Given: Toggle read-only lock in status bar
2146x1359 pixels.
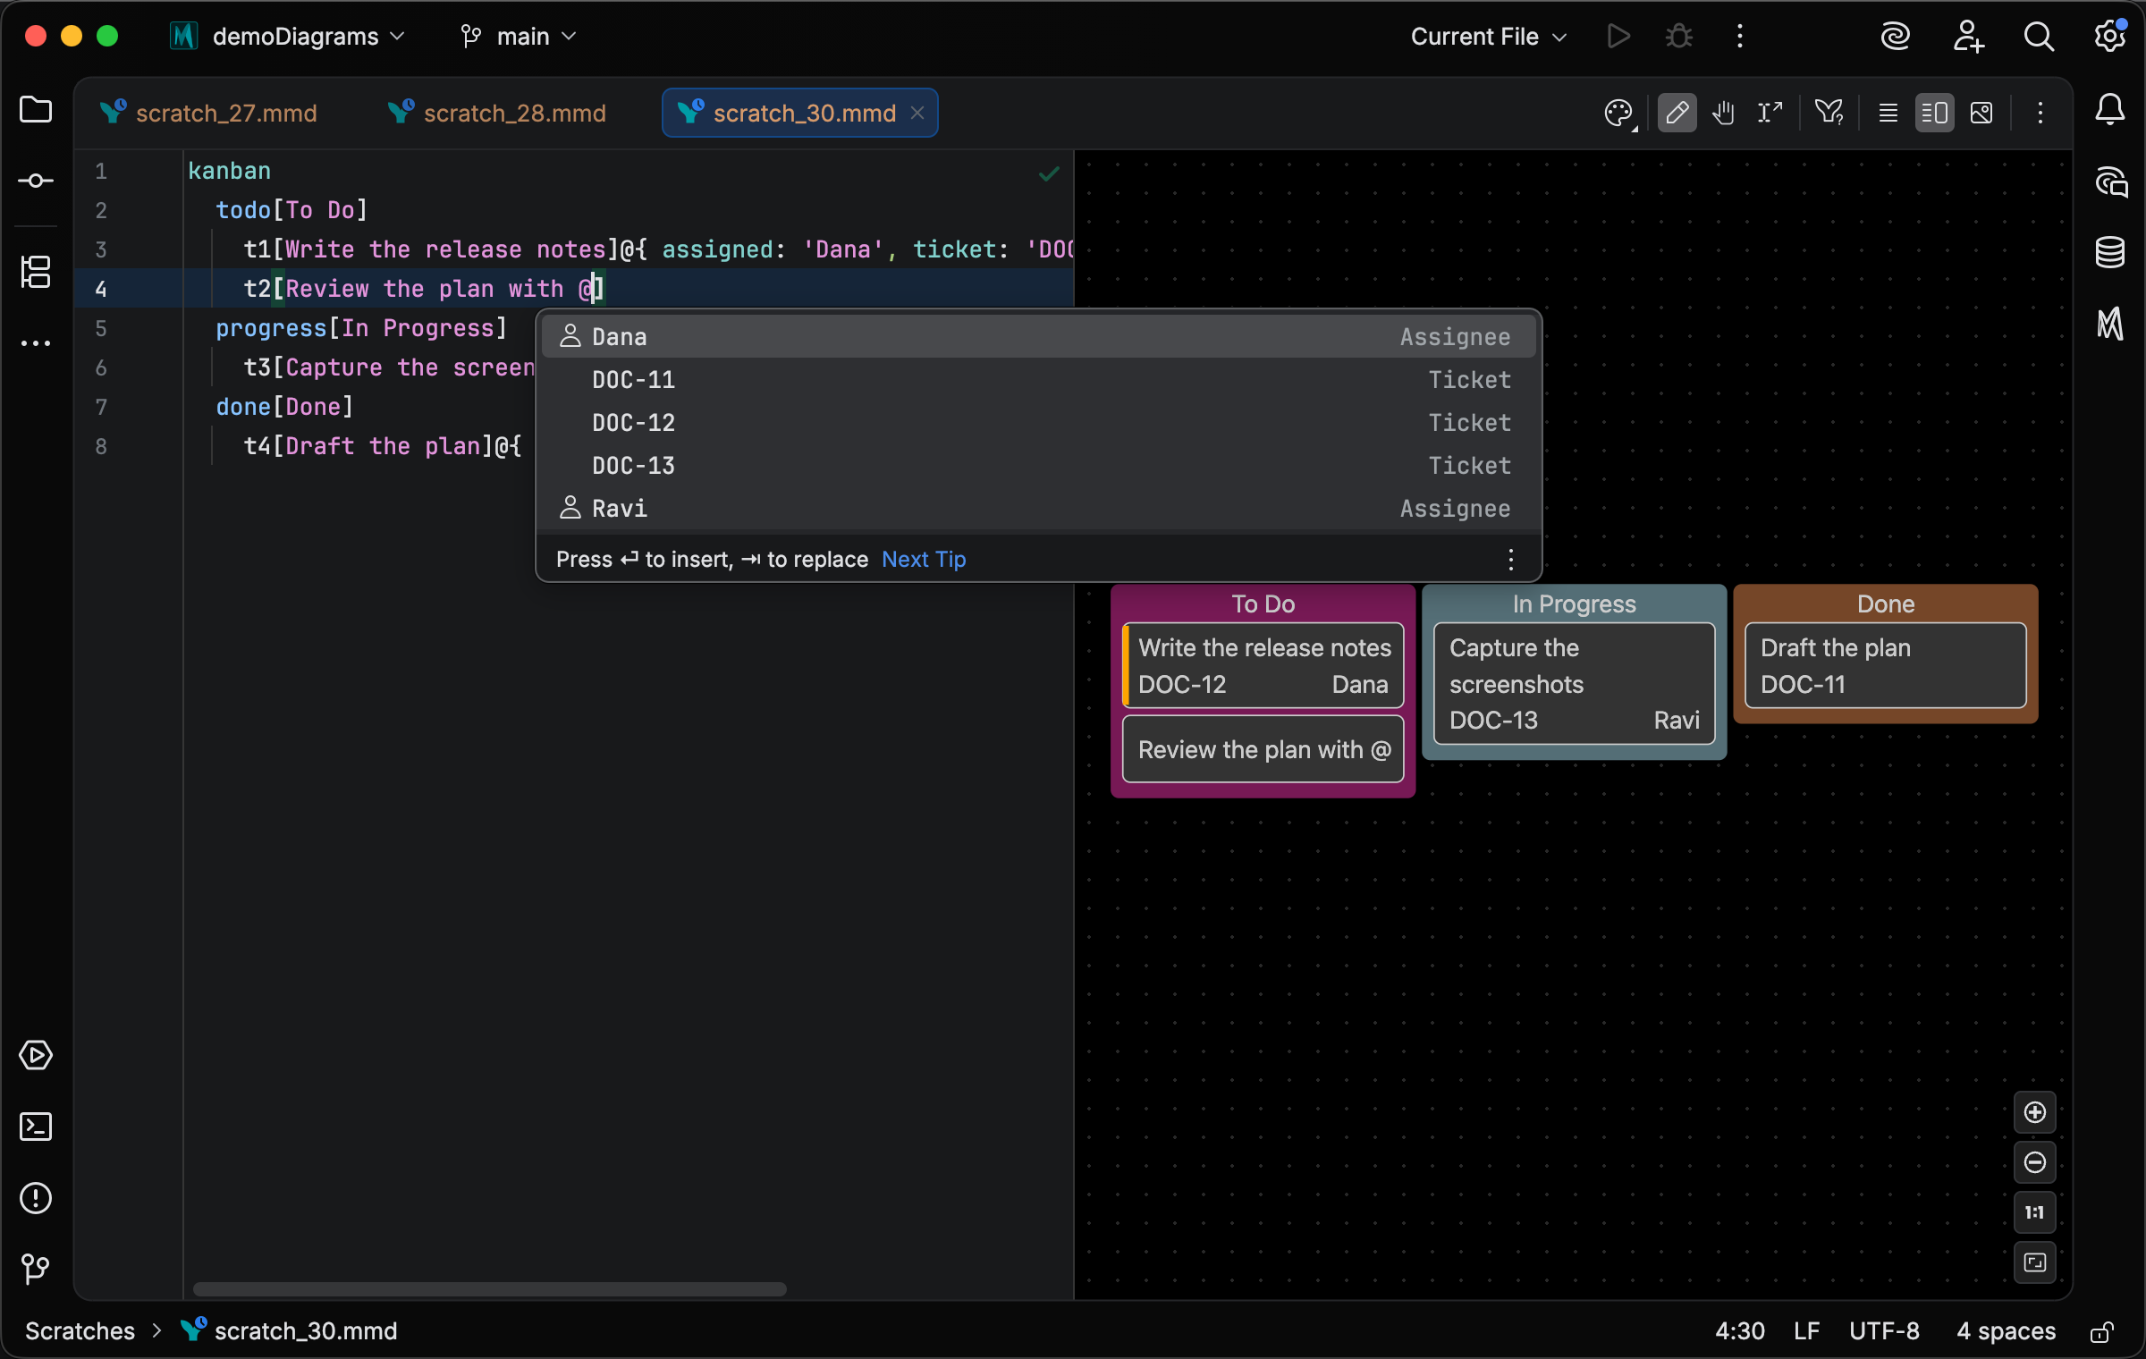Looking at the screenshot, I should 2101,1332.
